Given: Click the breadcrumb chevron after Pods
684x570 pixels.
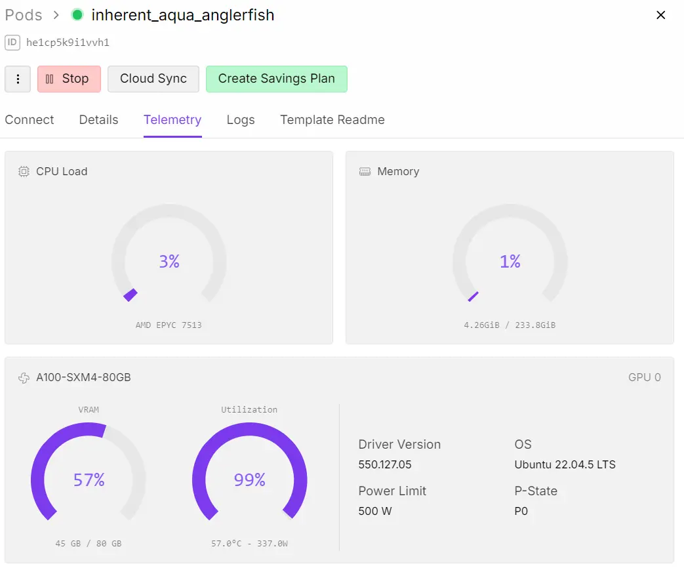Looking at the screenshot, I should (56, 15).
